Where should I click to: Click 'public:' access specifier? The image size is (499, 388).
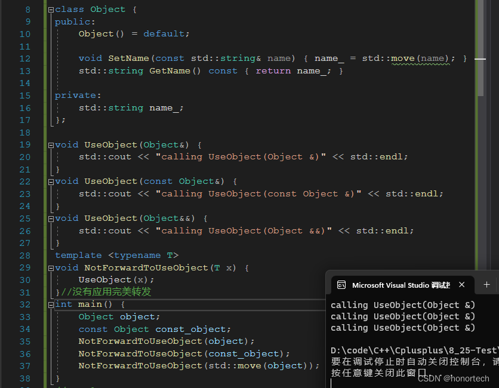coord(75,21)
